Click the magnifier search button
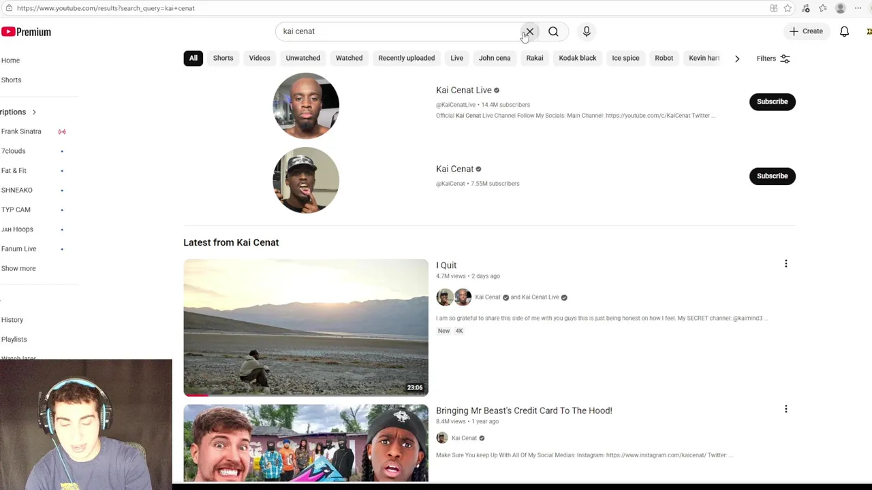Viewport: 872px width, 490px height. click(x=553, y=31)
